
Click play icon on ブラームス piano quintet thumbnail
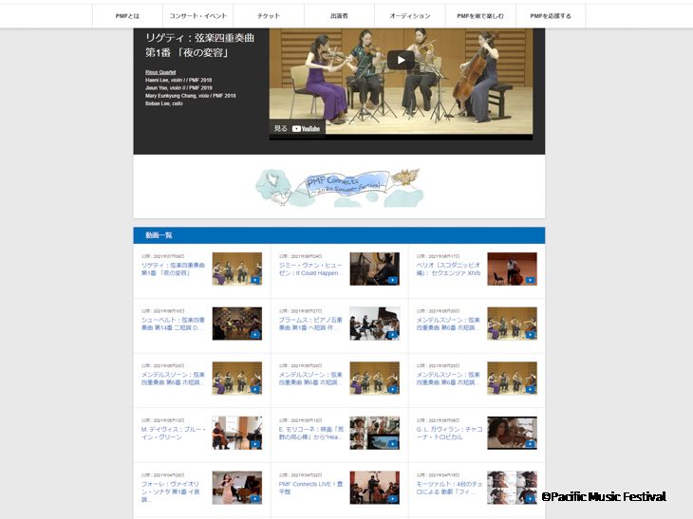click(393, 334)
